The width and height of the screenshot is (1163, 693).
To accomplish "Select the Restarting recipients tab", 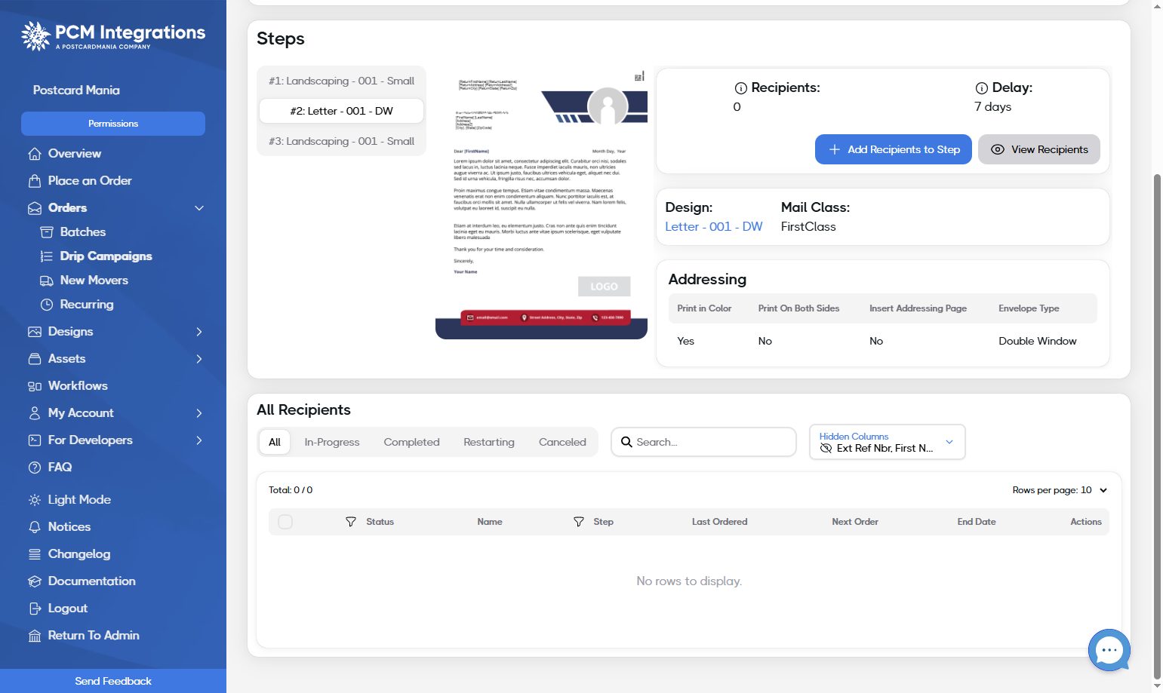I will pyautogui.click(x=489, y=442).
